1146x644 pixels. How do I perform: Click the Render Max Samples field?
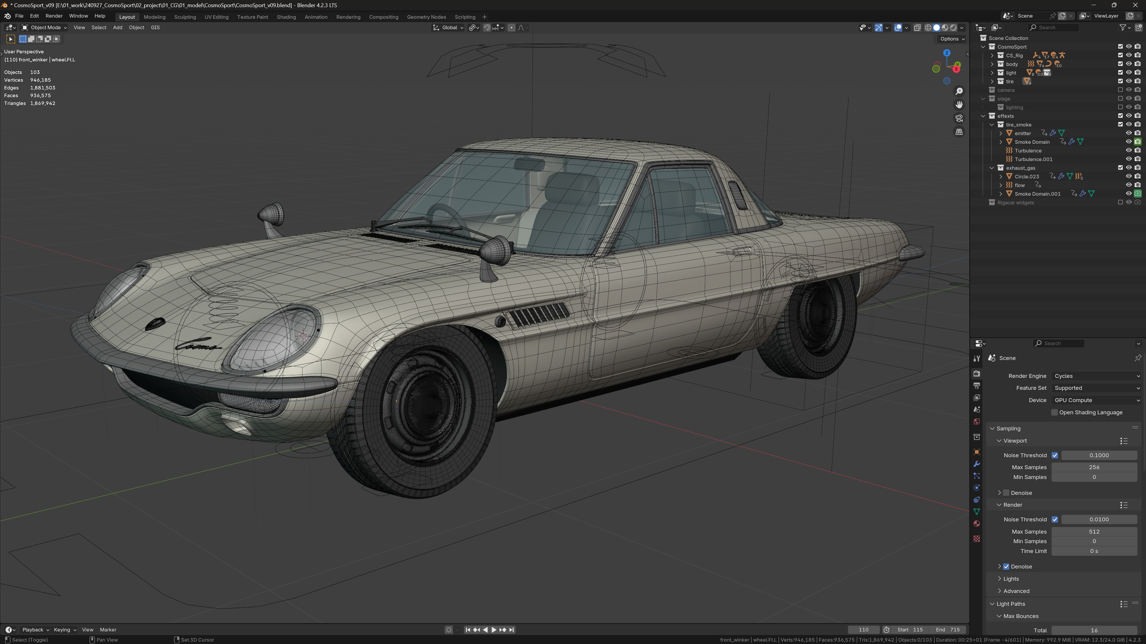point(1094,532)
